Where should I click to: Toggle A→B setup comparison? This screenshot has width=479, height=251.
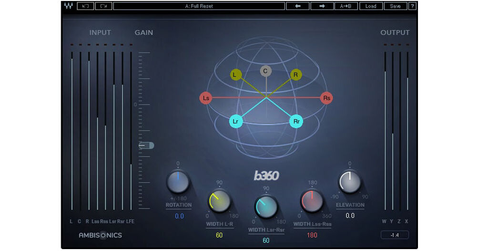click(346, 6)
